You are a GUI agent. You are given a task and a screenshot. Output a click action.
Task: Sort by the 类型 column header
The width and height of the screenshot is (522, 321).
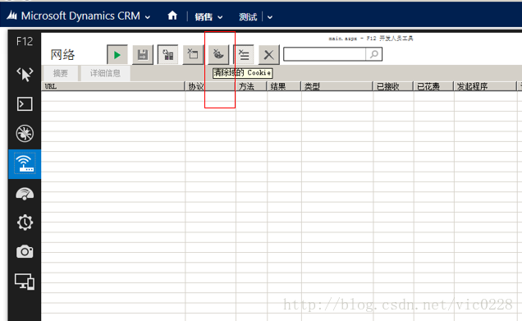click(x=337, y=86)
